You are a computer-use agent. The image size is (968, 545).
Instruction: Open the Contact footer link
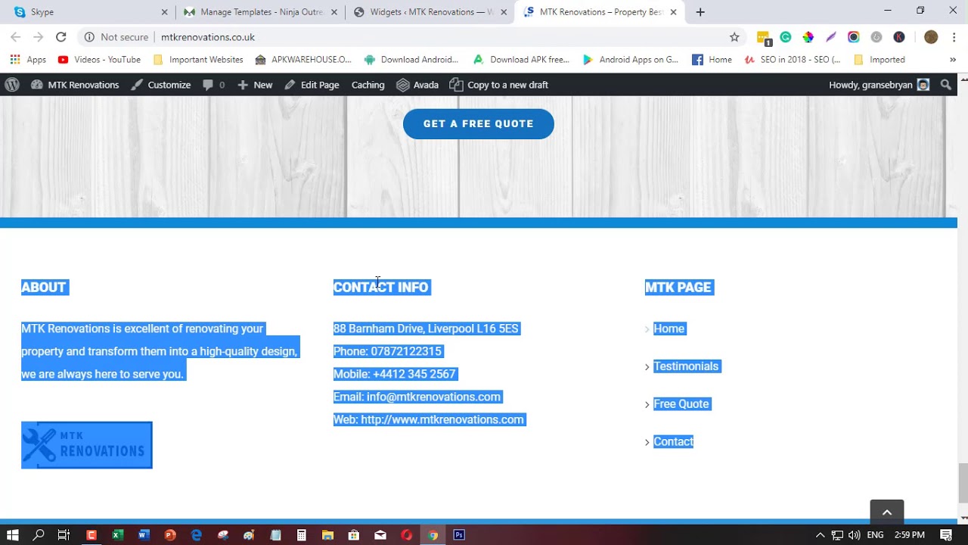pyautogui.click(x=673, y=442)
